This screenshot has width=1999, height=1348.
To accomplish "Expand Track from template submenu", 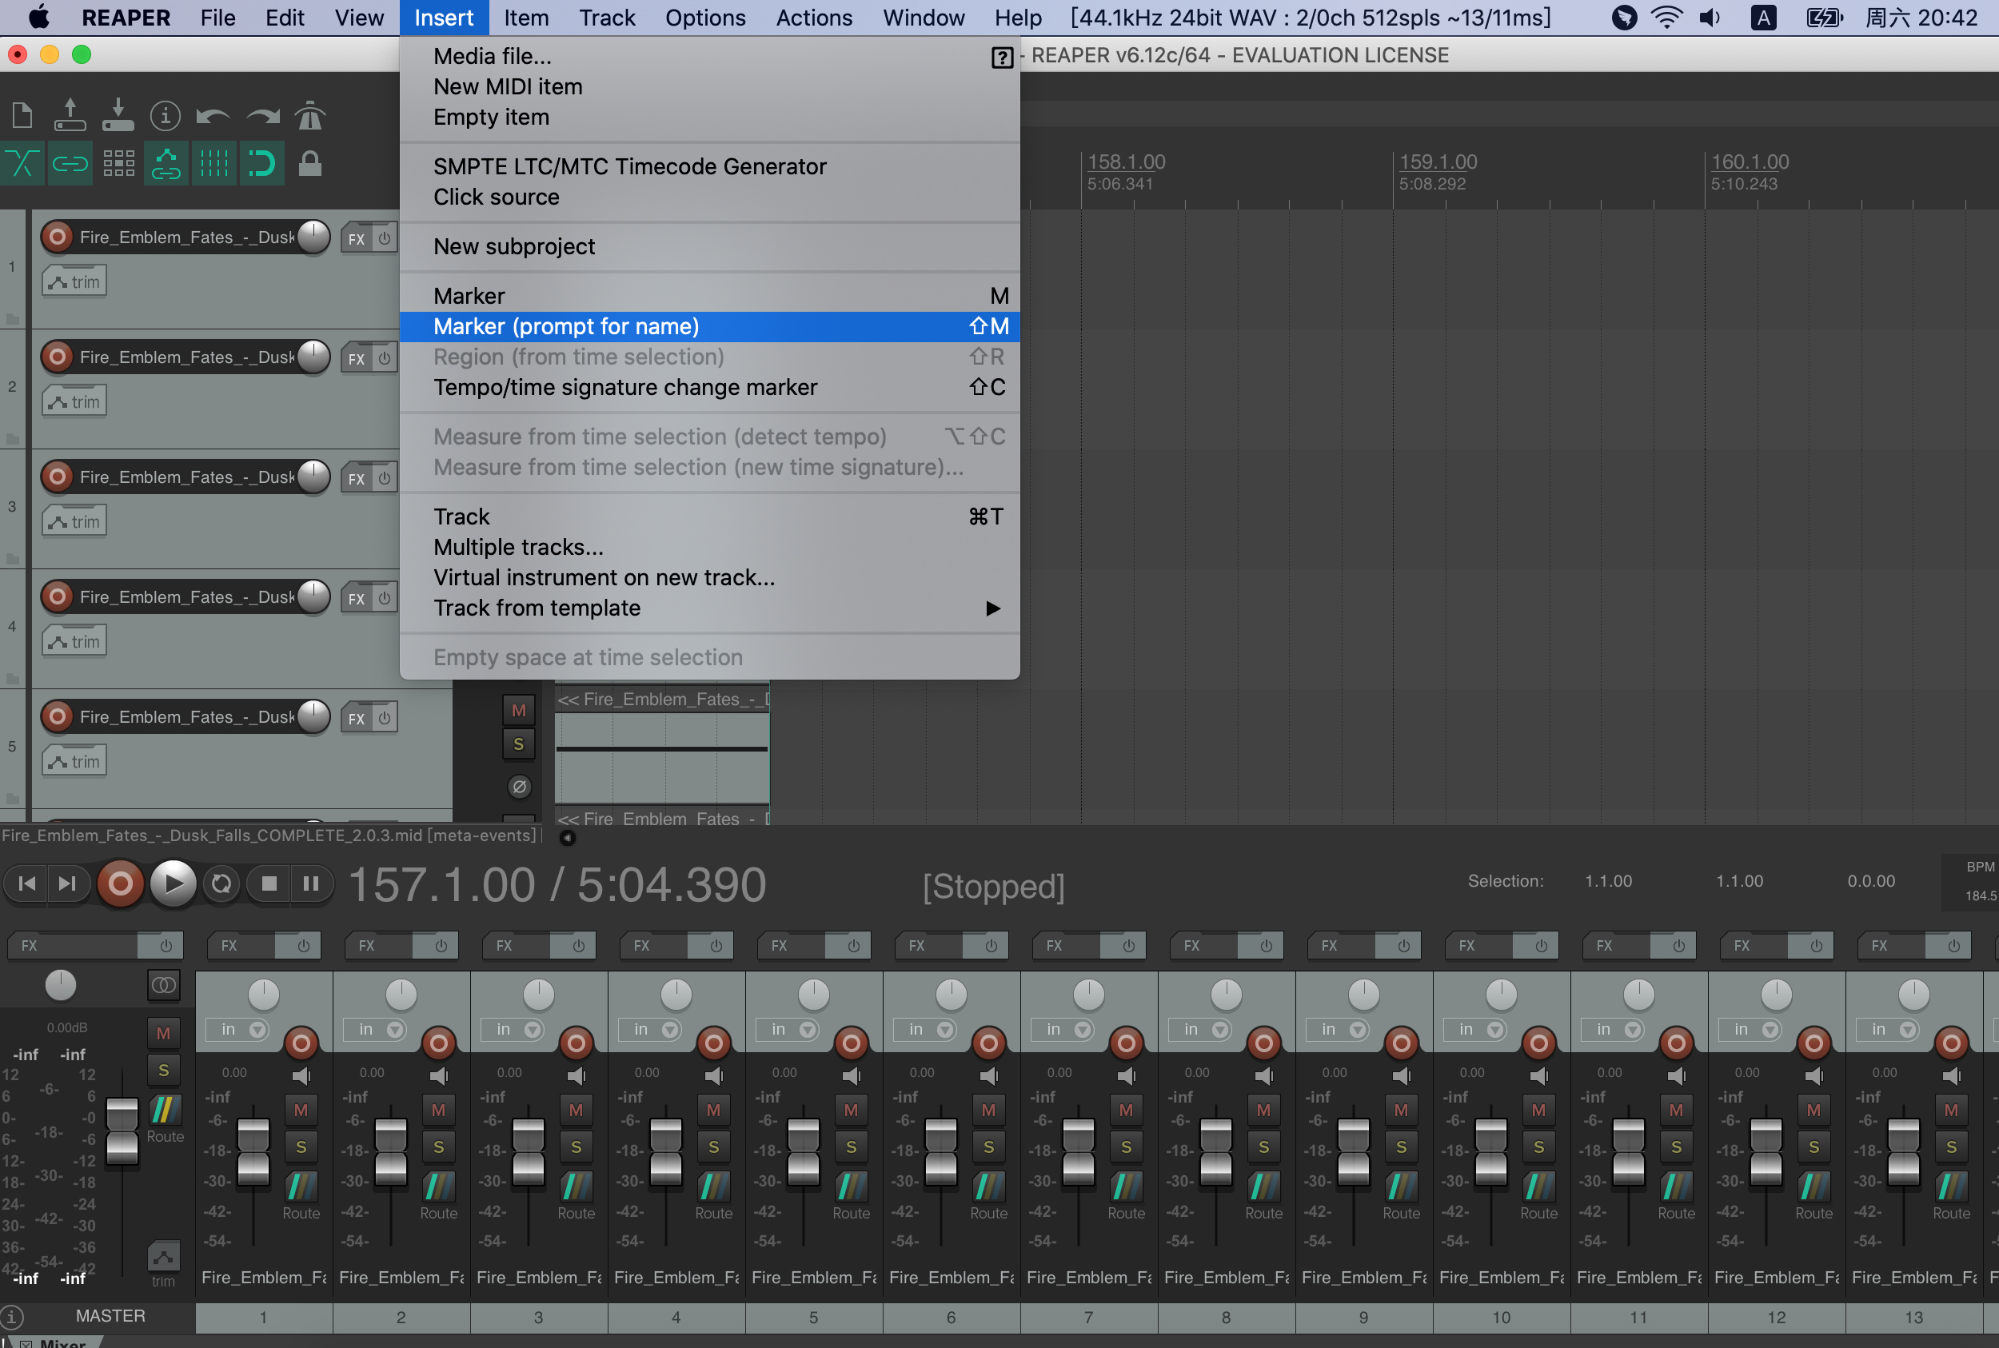I will tap(710, 608).
